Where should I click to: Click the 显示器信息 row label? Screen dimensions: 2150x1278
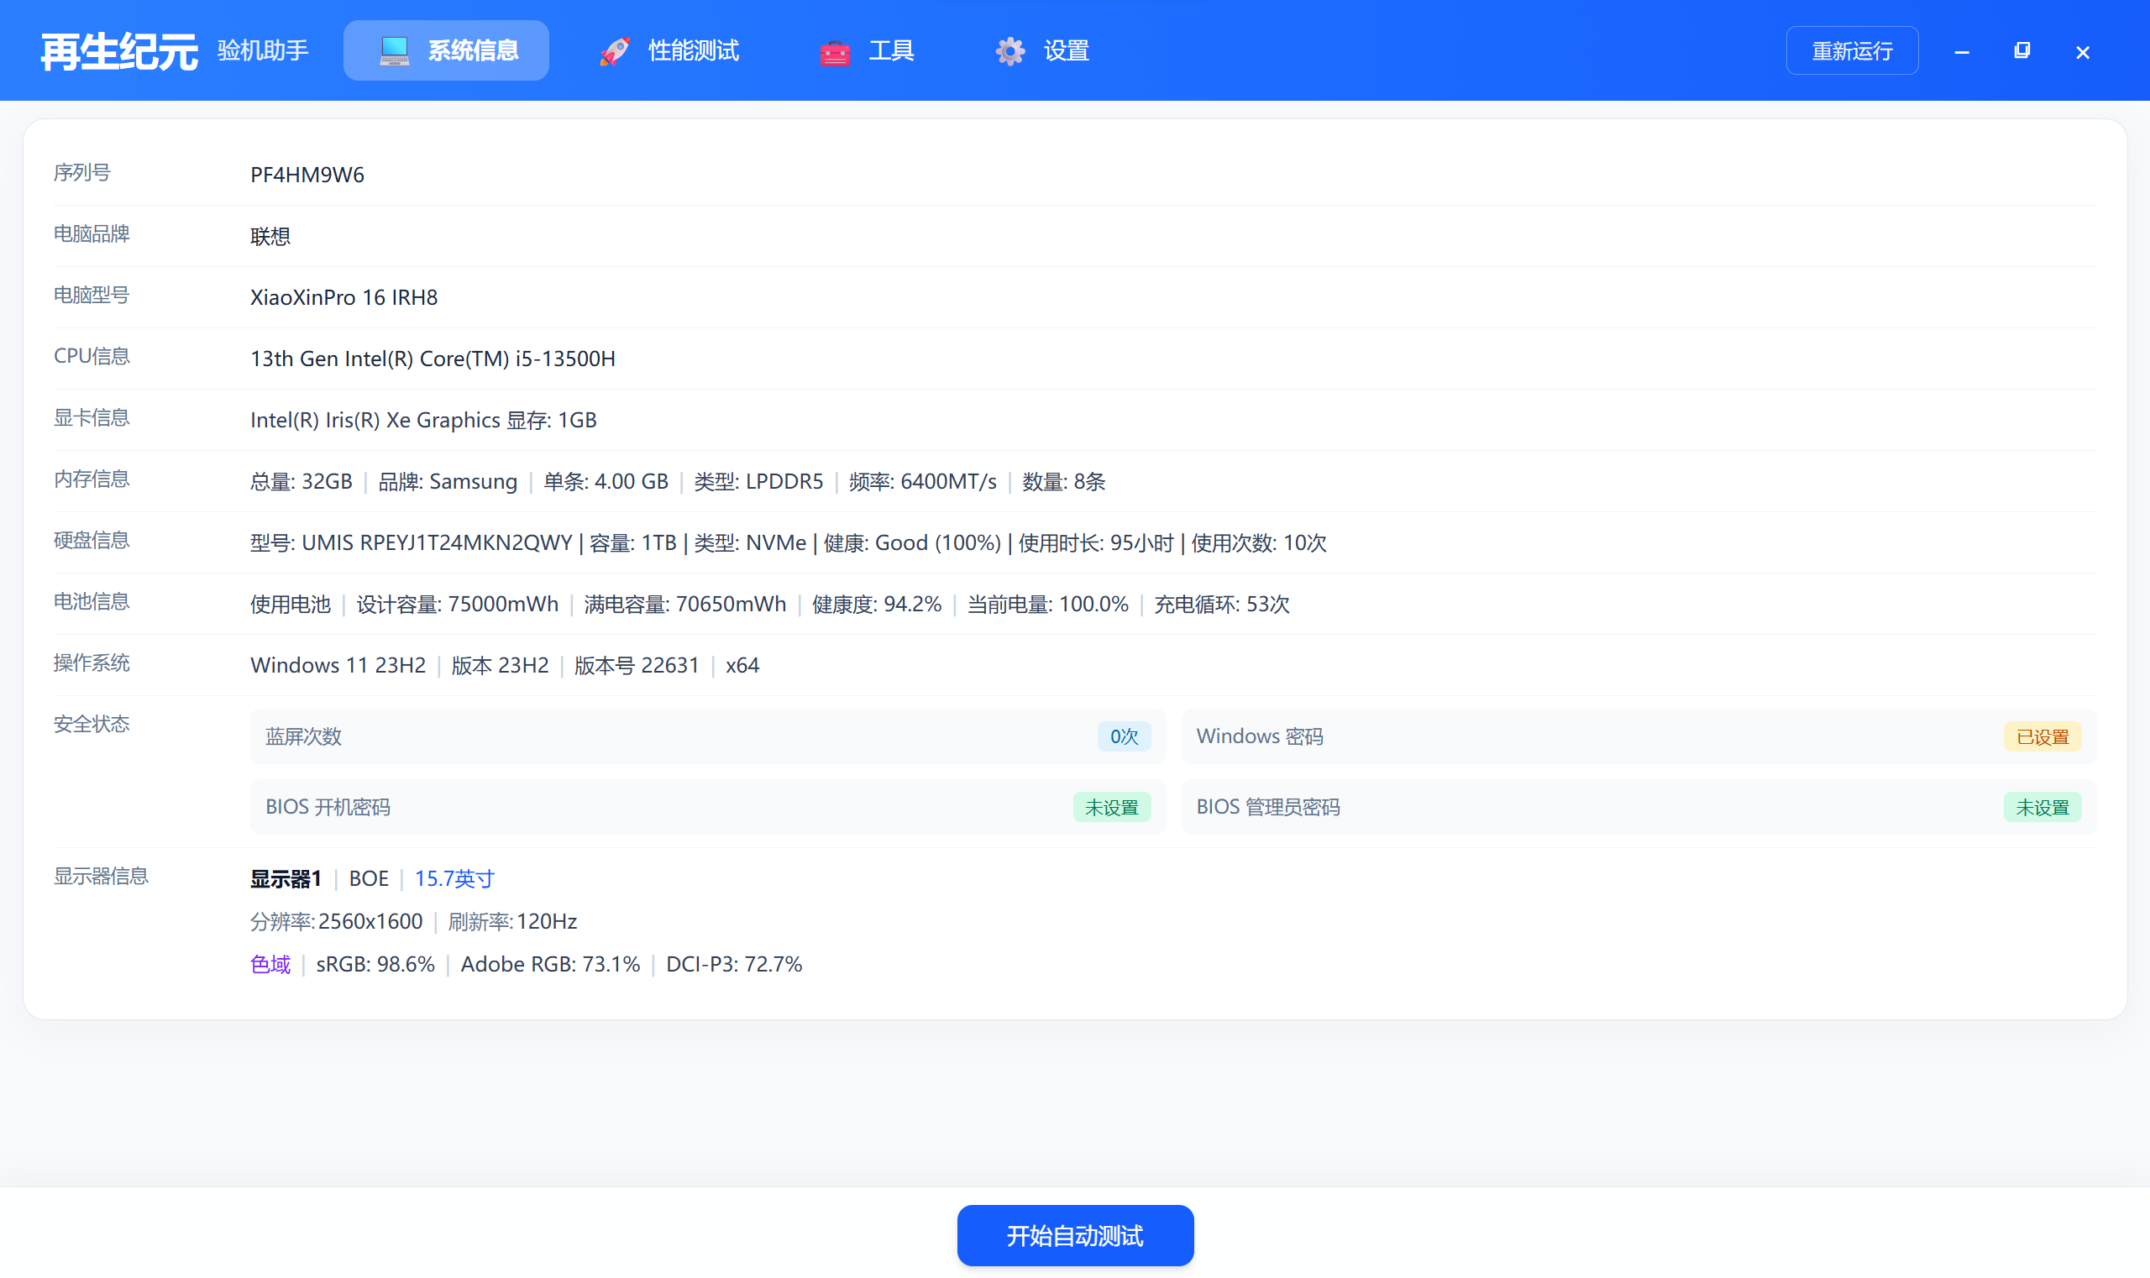pos(101,876)
